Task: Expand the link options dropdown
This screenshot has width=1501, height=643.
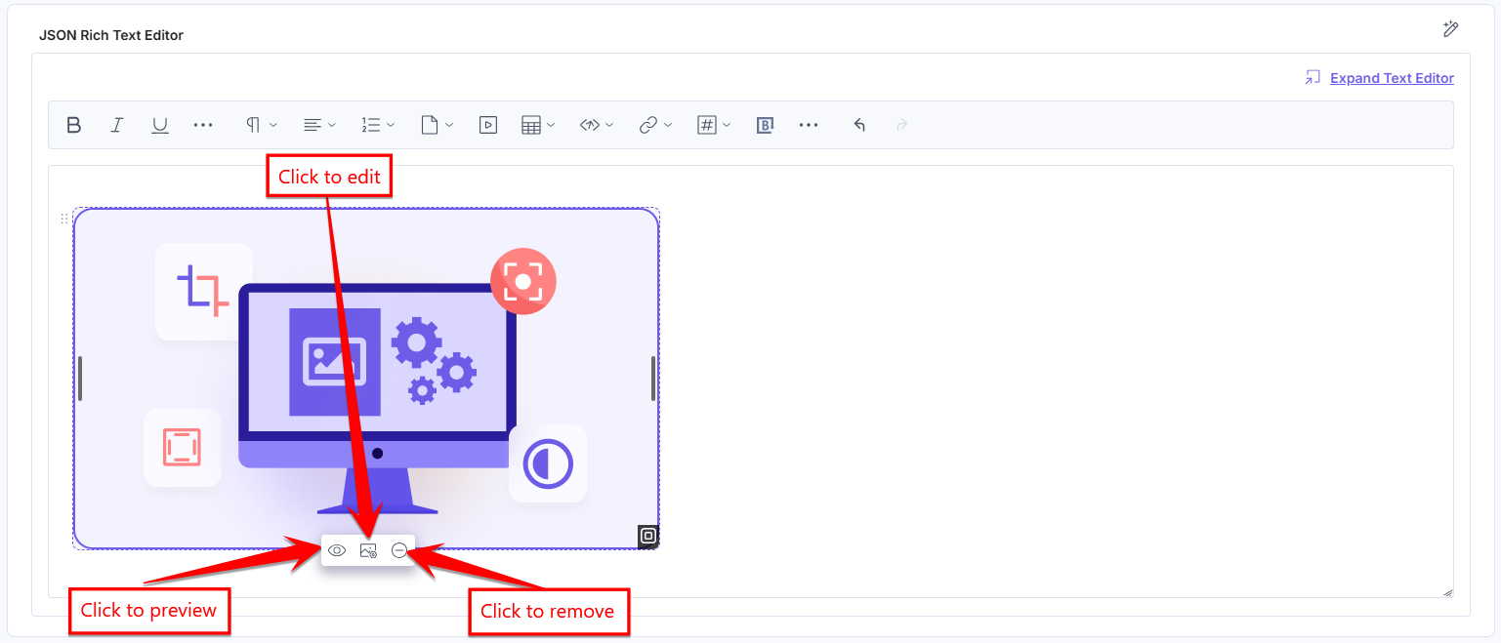Action: pos(655,125)
